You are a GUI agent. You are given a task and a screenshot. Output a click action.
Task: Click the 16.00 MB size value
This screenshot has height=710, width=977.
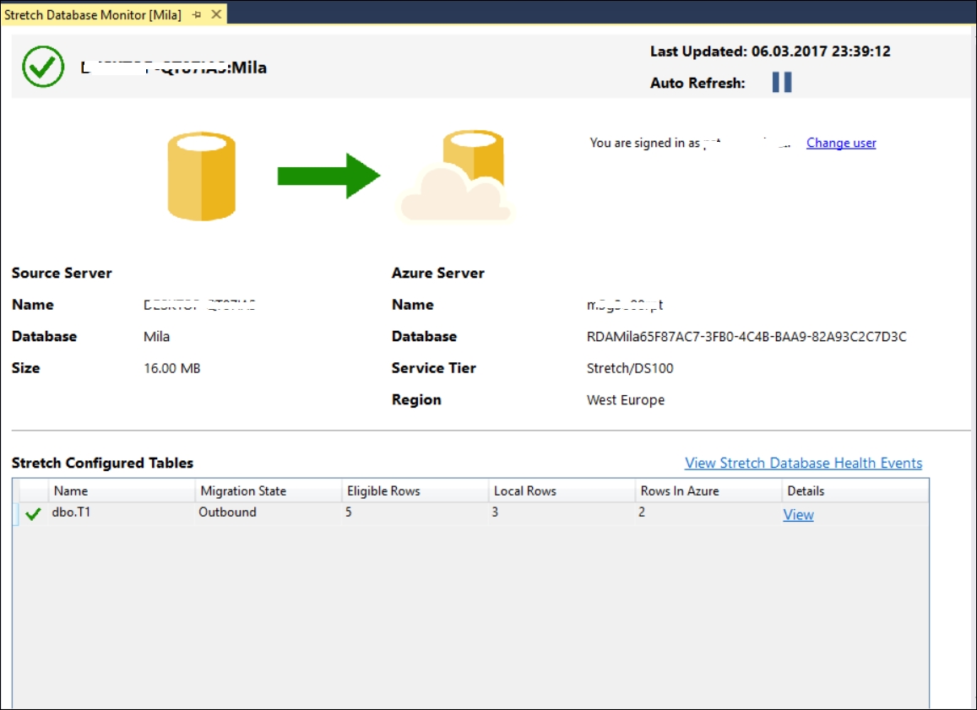click(x=172, y=368)
